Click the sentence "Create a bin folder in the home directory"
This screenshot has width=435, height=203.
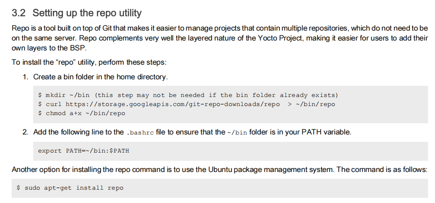(x=100, y=77)
